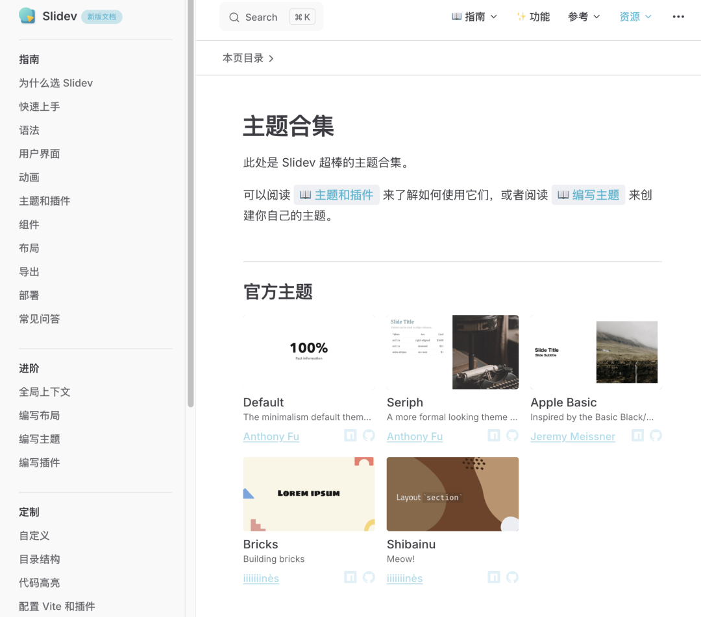Open the GitHub icon for Shibainu theme
This screenshot has width=701, height=617.
[512, 577]
